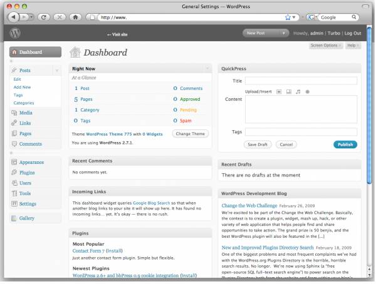Click the Posts pushpin icon
Viewport: 376px width, 284px height.
(x=14, y=70)
